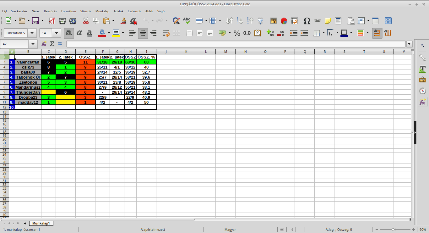Format as percent with % icon
The width and height of the screenshot is (429, 233).
(237, 33)
